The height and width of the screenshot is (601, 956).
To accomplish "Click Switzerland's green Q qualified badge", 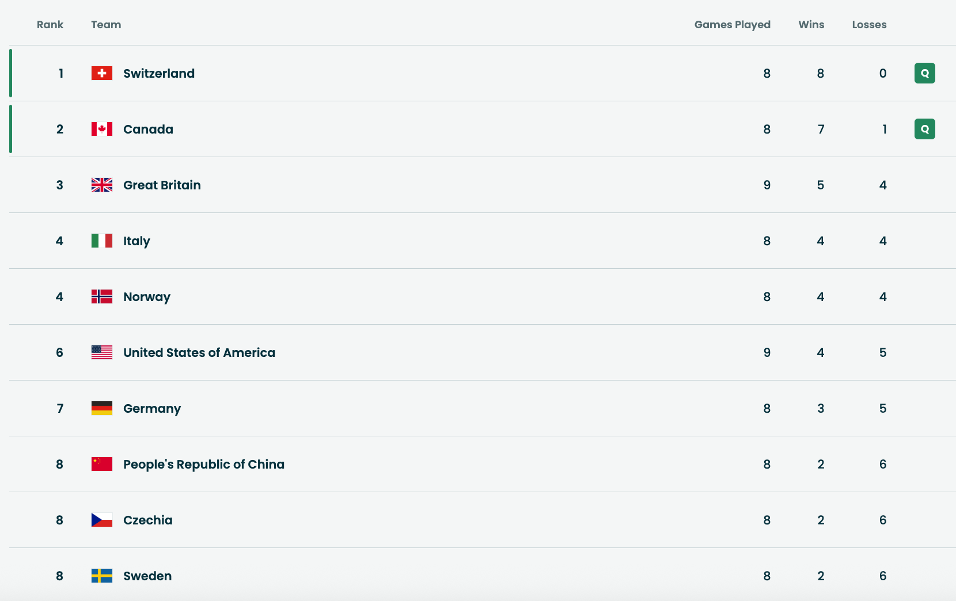I will click(x=924, y=73).
